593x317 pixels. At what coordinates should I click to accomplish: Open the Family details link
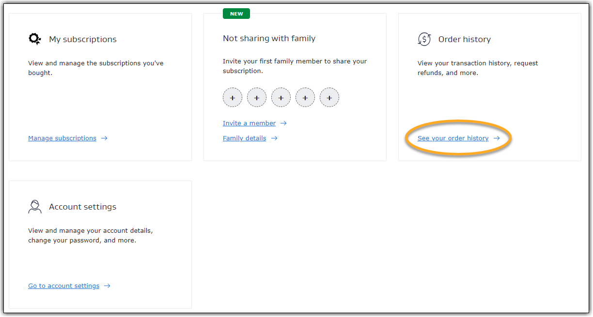tap(244, 138)
